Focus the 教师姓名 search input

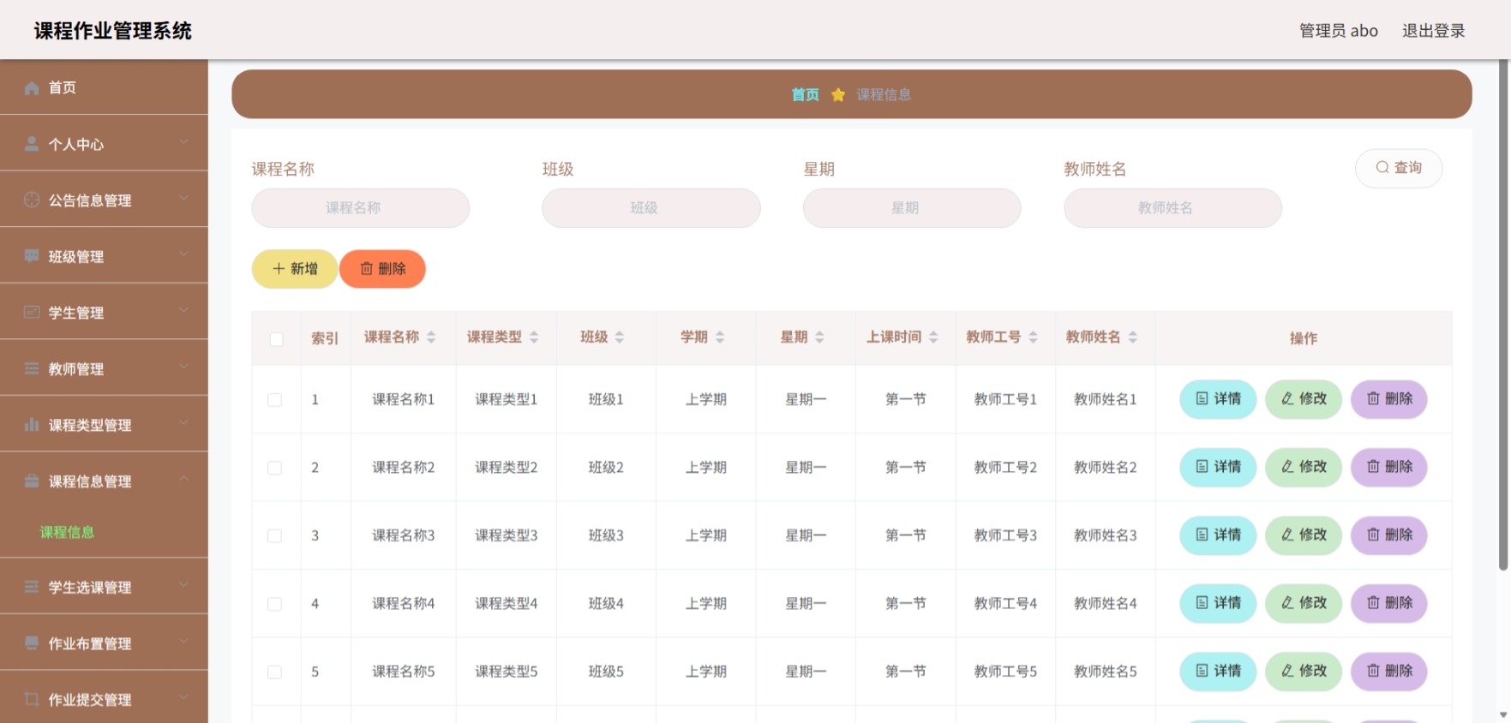1172,208
